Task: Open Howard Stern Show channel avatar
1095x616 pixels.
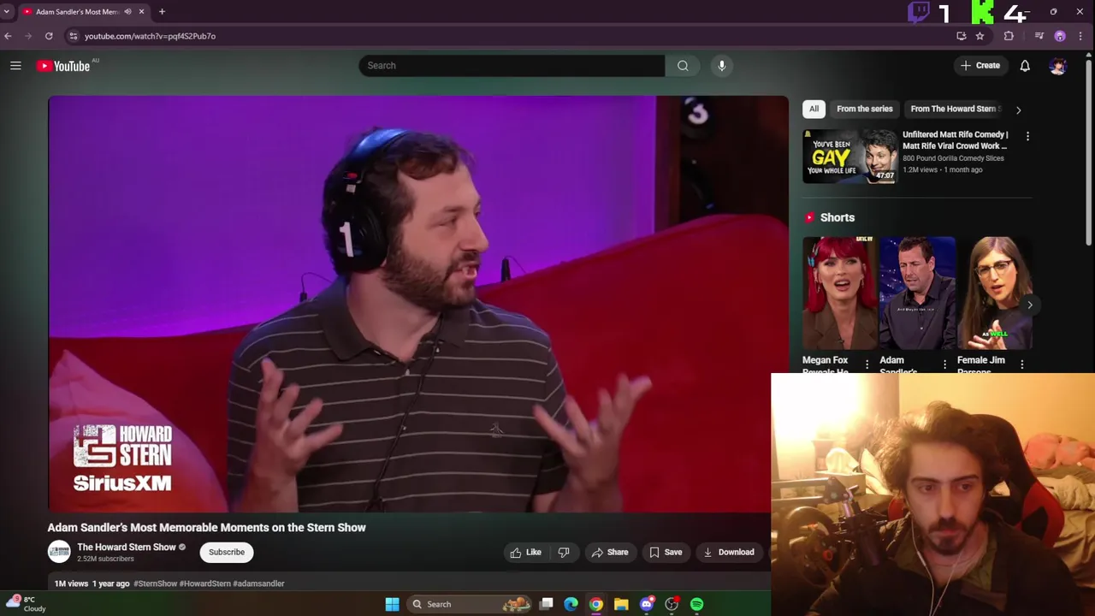Action: tap(59, 552)
